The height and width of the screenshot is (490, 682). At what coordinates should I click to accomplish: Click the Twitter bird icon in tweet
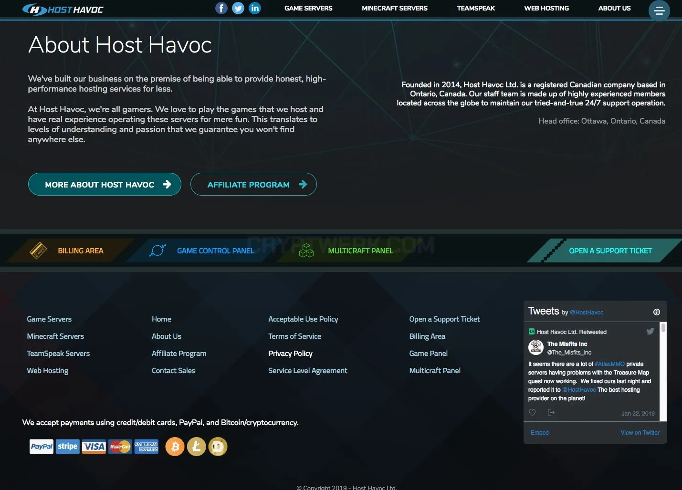(650, 331)
